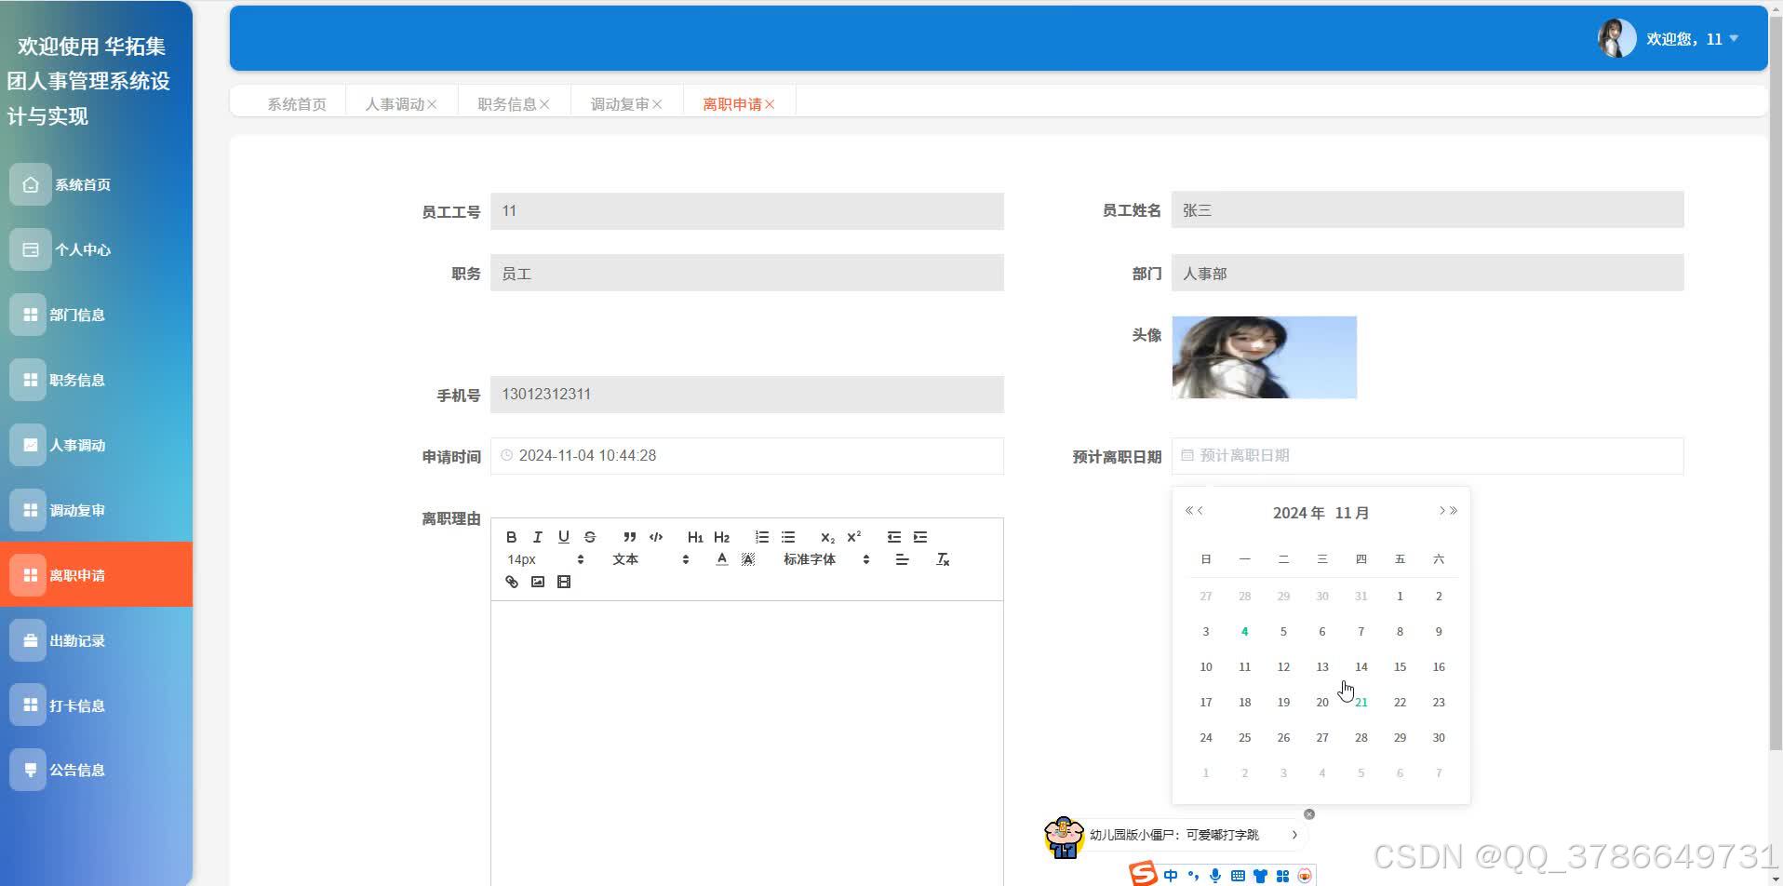Insert a hyperlink in the editor
The height and width of the screenshot is (886, 1783).
[x=512, y=581]
